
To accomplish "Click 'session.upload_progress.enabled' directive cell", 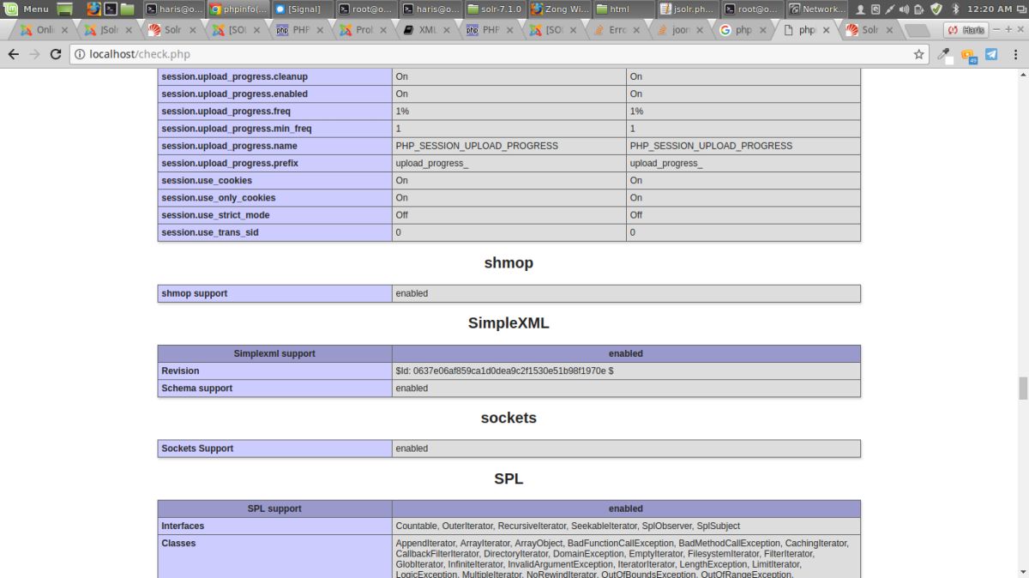I will coord(274,93).
